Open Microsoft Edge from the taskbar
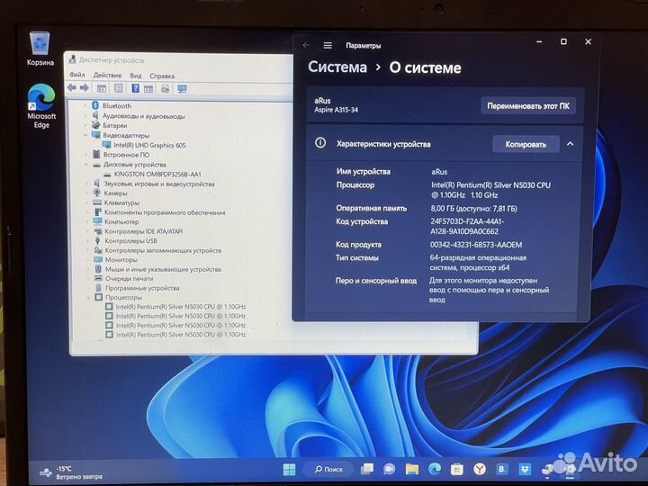 (435, 469)
